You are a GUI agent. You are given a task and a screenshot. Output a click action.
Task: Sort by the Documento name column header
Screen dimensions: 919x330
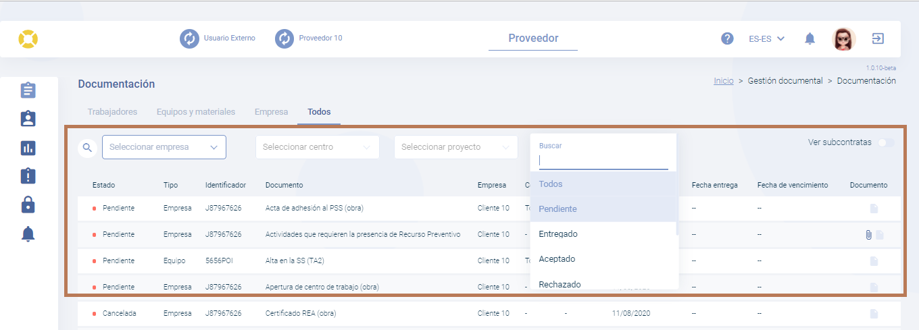[284, 185]
